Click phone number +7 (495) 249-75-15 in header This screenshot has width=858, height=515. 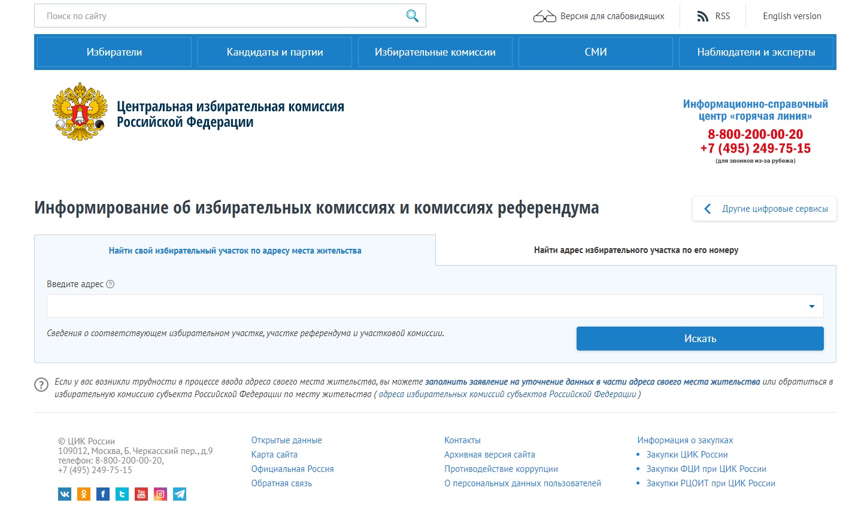click(x=756, y=148)
